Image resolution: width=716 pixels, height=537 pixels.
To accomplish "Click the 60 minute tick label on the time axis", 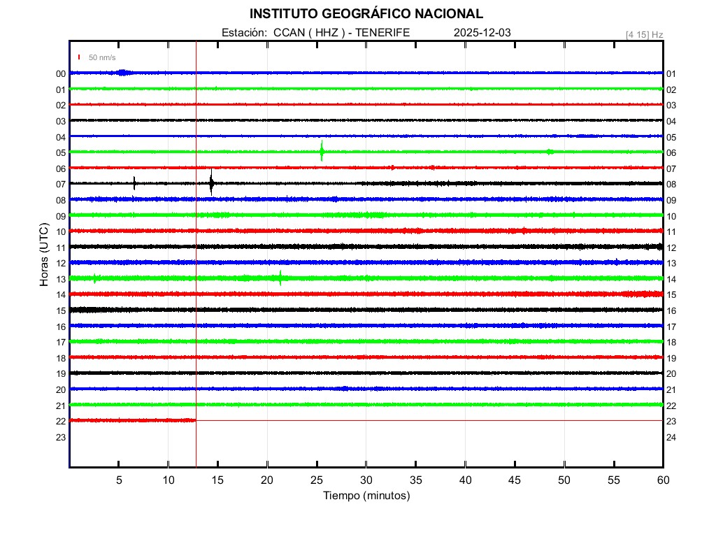I will click(662, 480).
